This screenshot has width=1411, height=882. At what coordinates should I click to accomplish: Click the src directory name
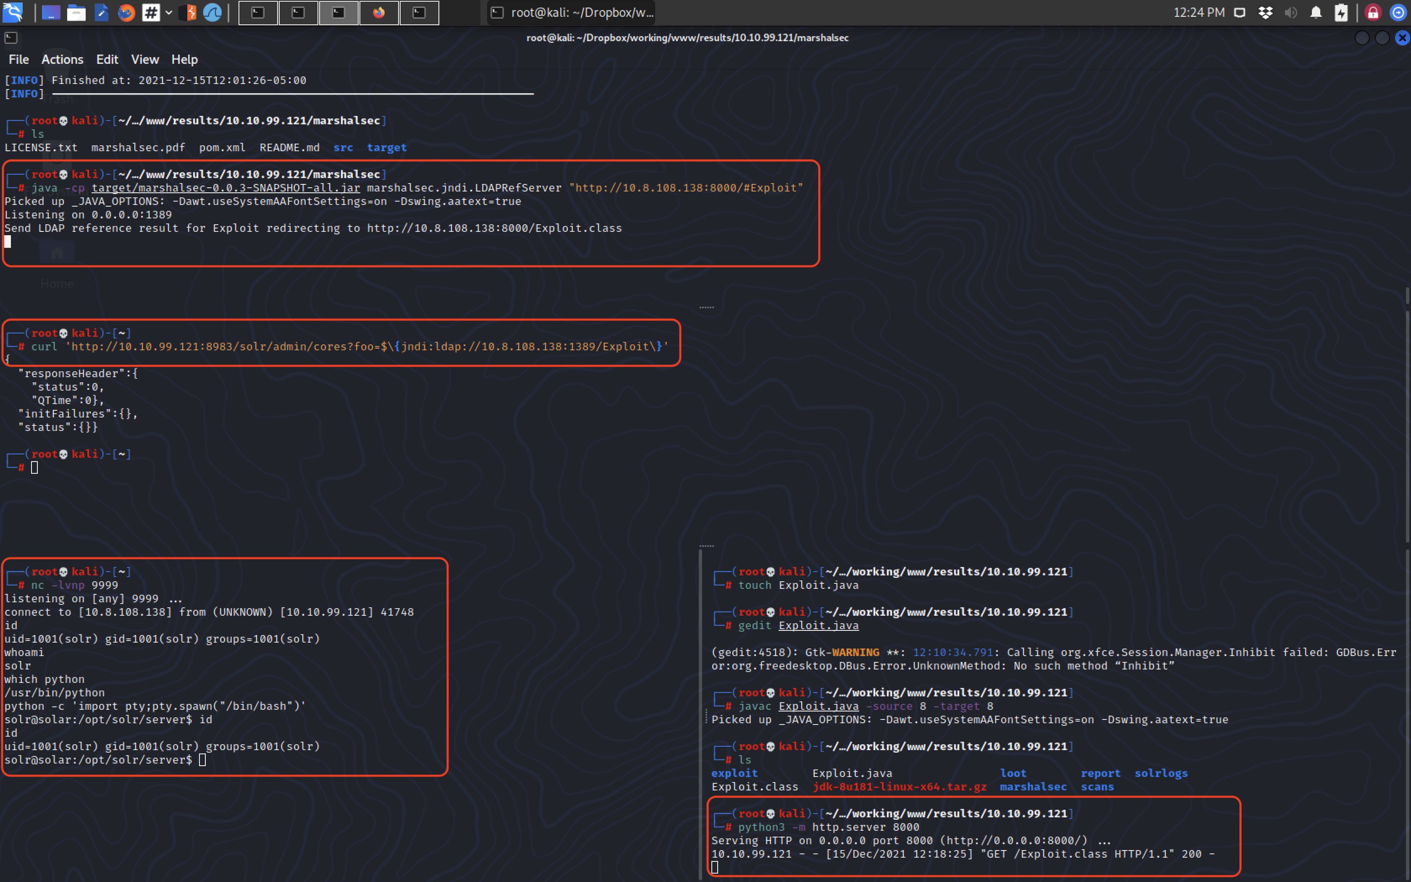tap(344, 147)
